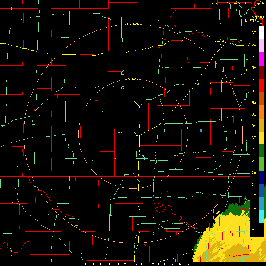The height and width of the screenshot is (266, 266).
Task: Click legend value '62'
Action: (254, 44)
